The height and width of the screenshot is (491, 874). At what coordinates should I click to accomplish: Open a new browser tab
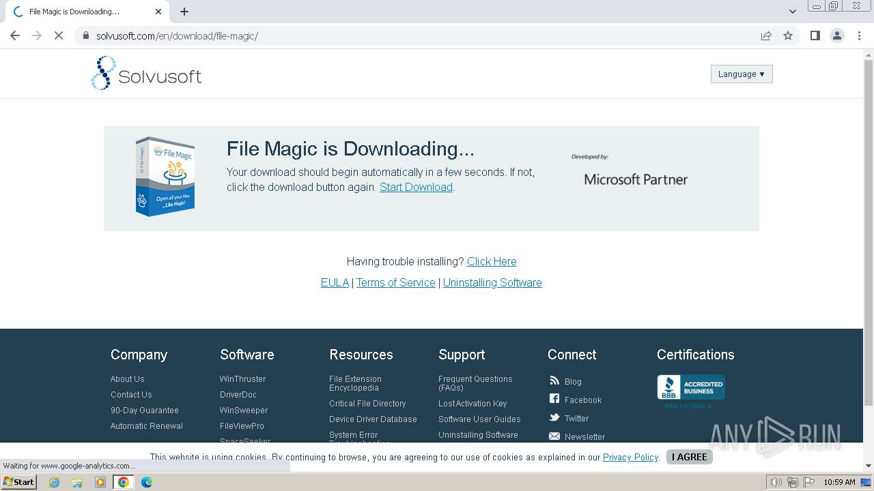click(184, 12)
